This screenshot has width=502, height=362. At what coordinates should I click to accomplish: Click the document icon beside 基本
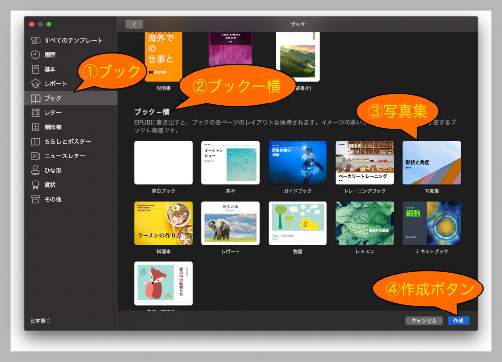(35, 69)
